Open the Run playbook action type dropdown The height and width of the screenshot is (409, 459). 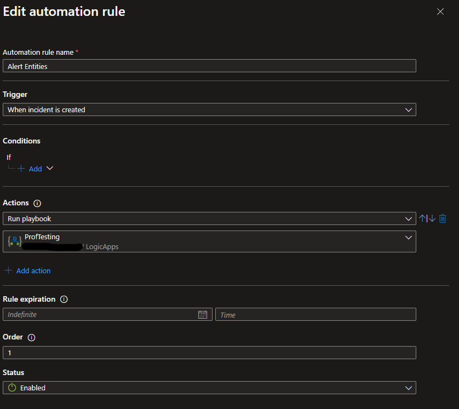tap(408, 218)
